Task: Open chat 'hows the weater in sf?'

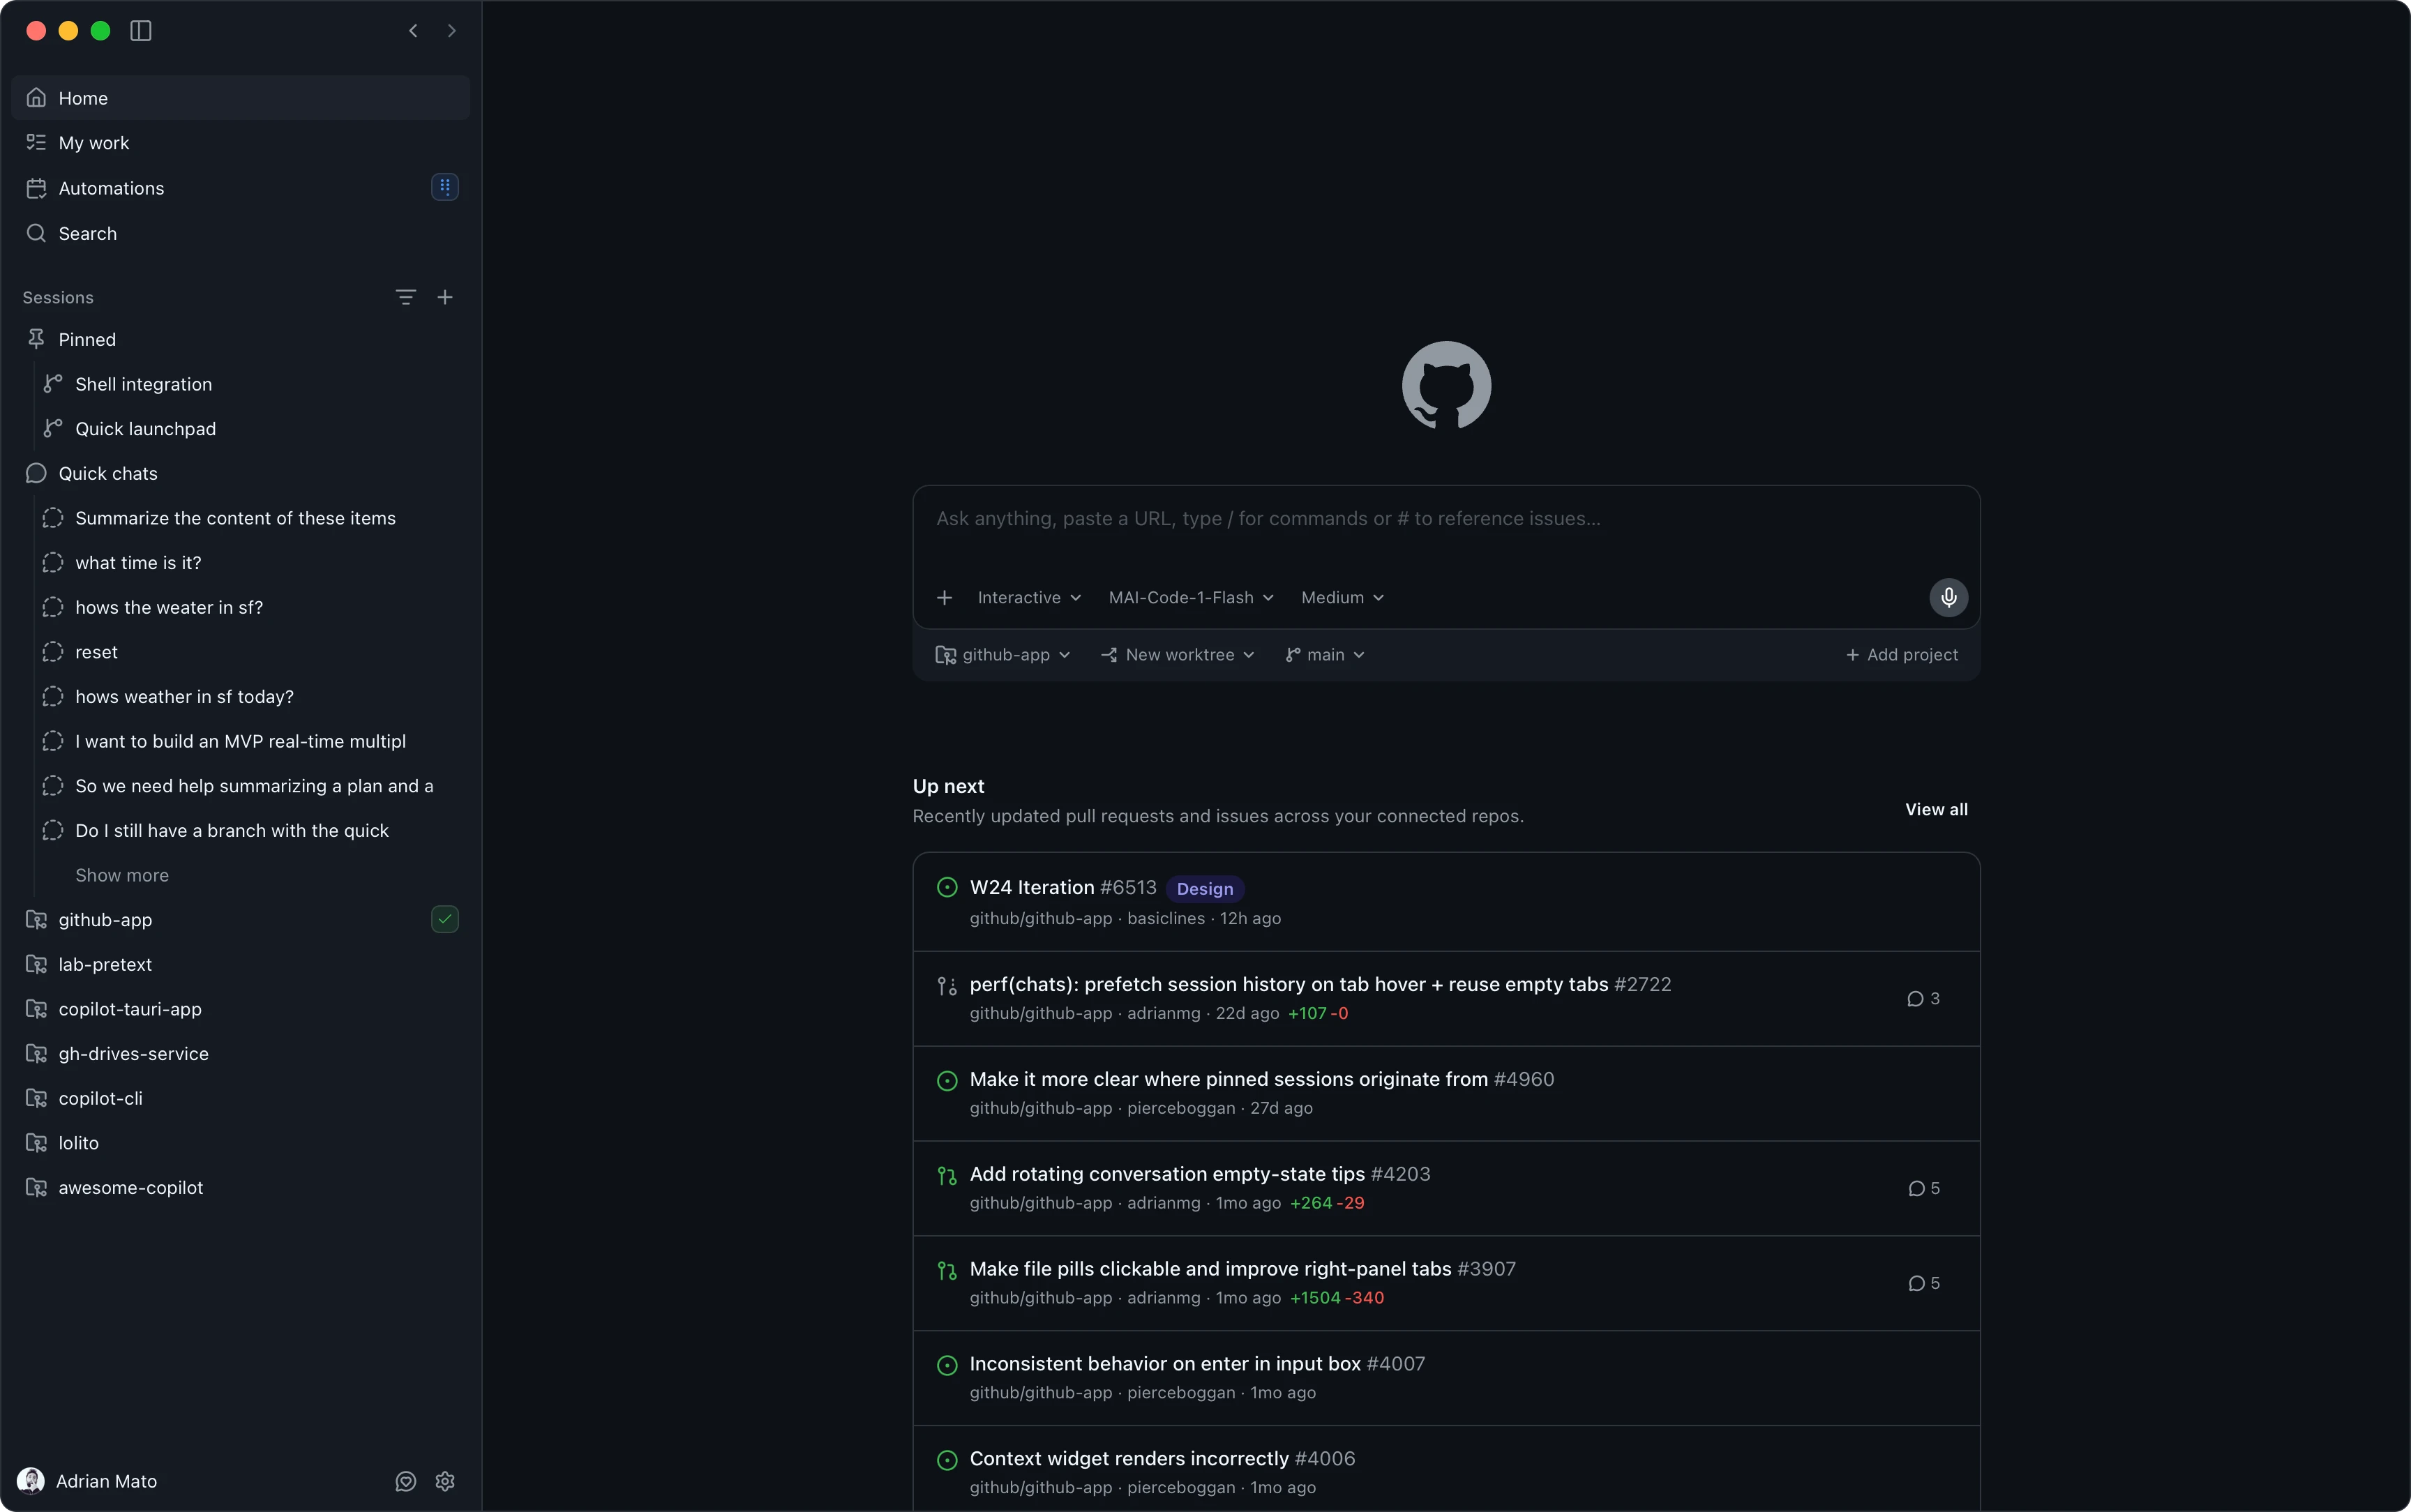Action: 240,607
